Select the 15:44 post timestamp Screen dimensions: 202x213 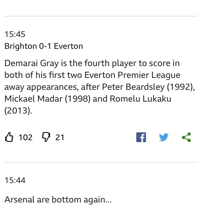coord(15,180)
